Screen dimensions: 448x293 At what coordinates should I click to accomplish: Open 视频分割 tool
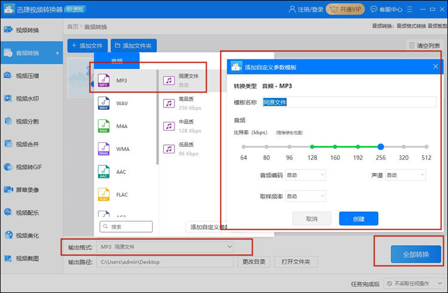pyautogui.click(x=32, y=121)
